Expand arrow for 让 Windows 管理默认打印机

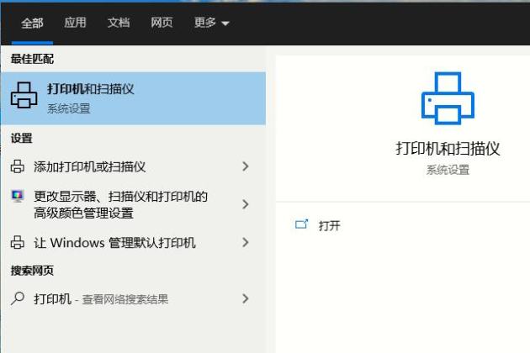(246, 242)
